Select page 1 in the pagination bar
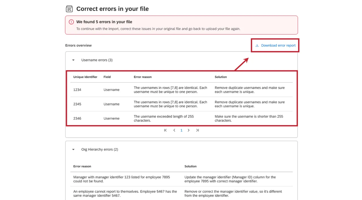This screenshot has height=200, width=362. (181, 130)
